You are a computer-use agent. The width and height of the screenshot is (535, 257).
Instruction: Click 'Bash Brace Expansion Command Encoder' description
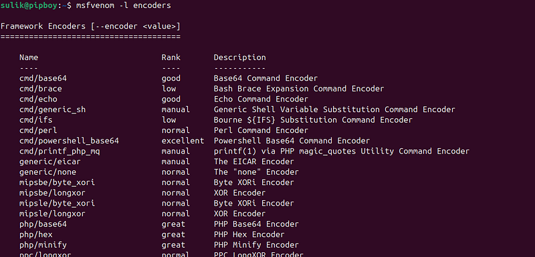pyautogui.click(x=299, y=89)
